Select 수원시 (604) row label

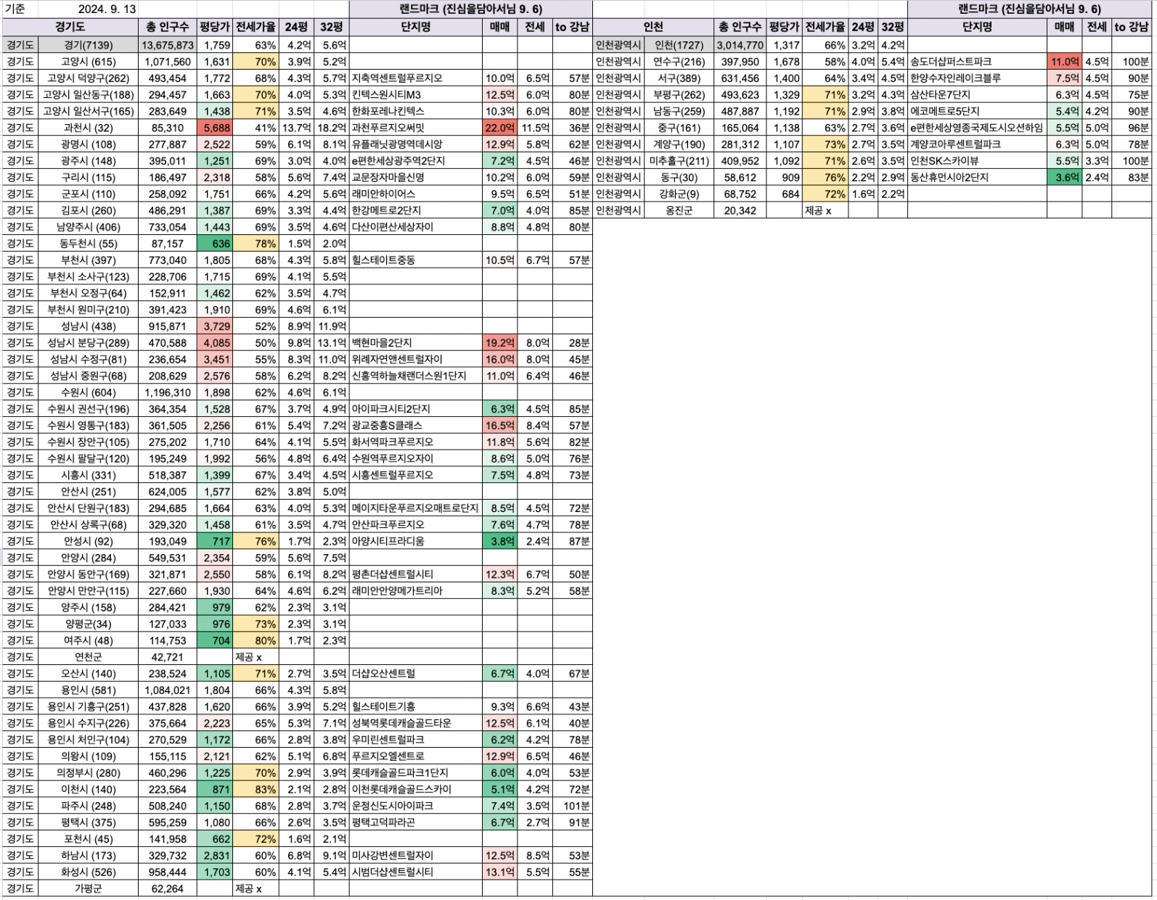[x=88, y=392]
